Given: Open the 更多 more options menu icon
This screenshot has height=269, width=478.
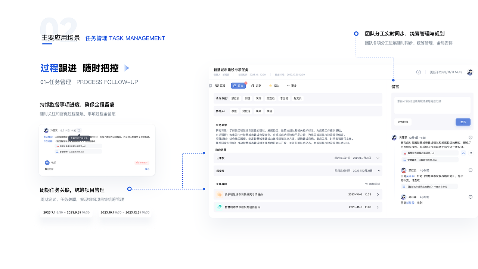Looking at the screenshot, I should click(288, 86).
